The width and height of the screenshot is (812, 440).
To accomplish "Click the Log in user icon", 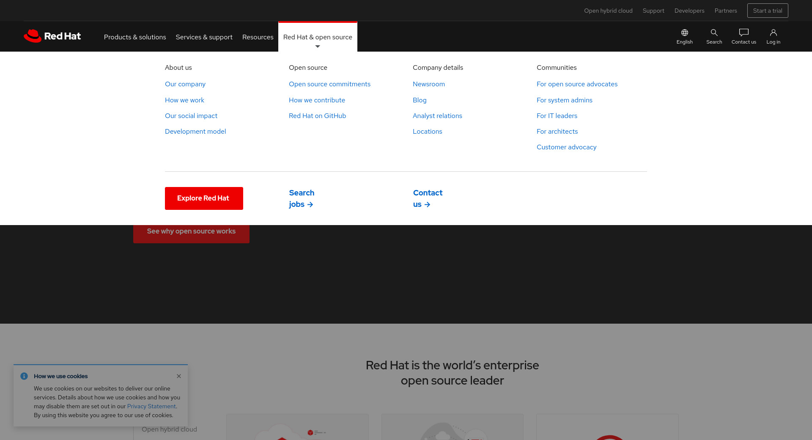I will [x=773, y=33].
